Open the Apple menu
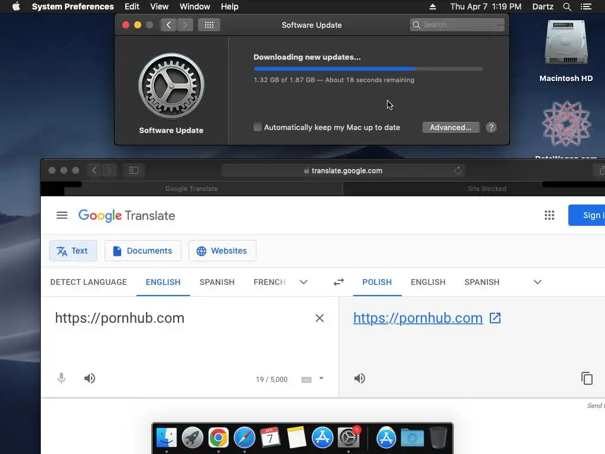The width and height of the screenshot is (605, 454). pyautogui.click(x=16, y=7)
